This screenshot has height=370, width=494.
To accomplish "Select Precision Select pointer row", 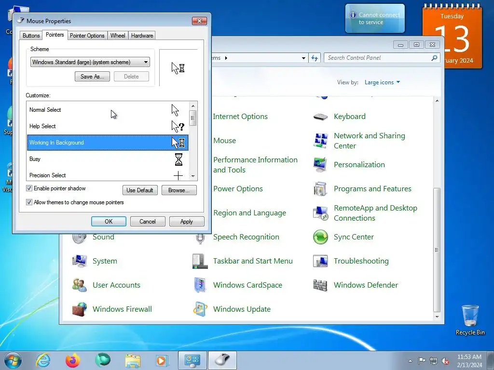I will coord(108,175).
